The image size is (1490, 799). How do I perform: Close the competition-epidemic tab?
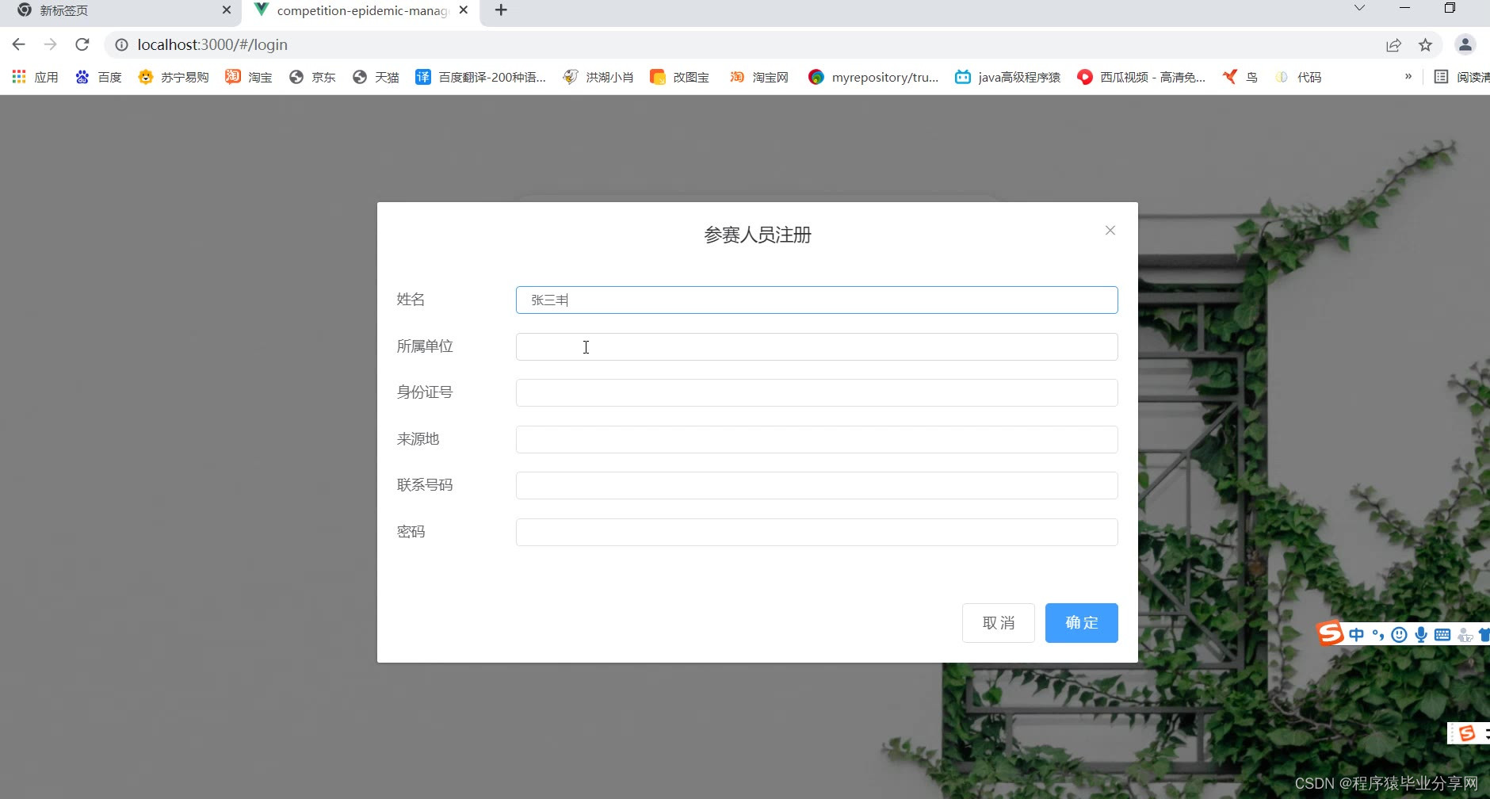[464, 10]
